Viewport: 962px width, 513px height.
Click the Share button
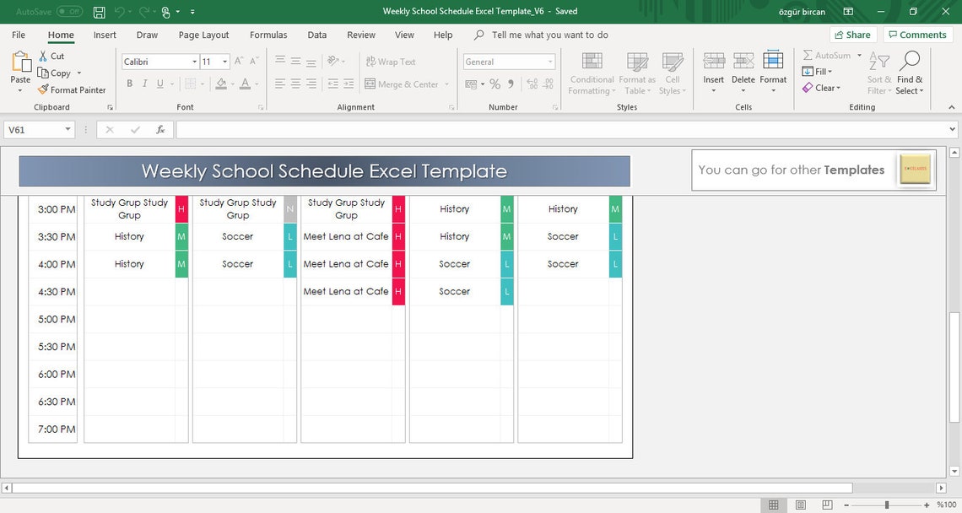[852, 34]
